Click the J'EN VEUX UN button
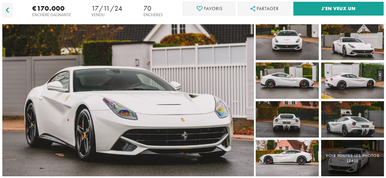This screenshot has width=386, height=178. coord(338,9)
